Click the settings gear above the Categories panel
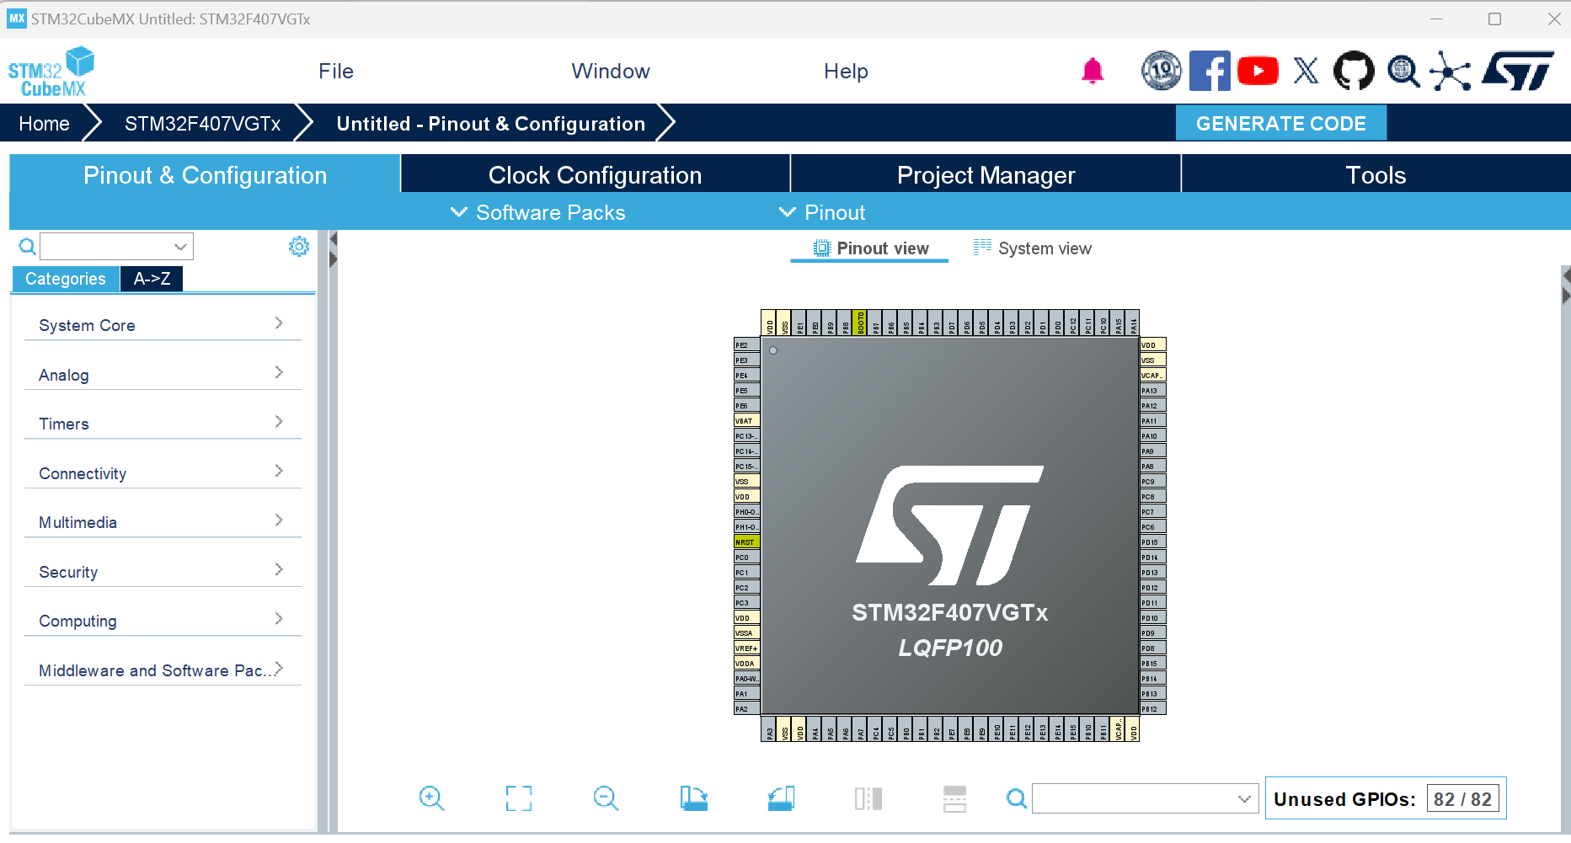 pos(298,246)
